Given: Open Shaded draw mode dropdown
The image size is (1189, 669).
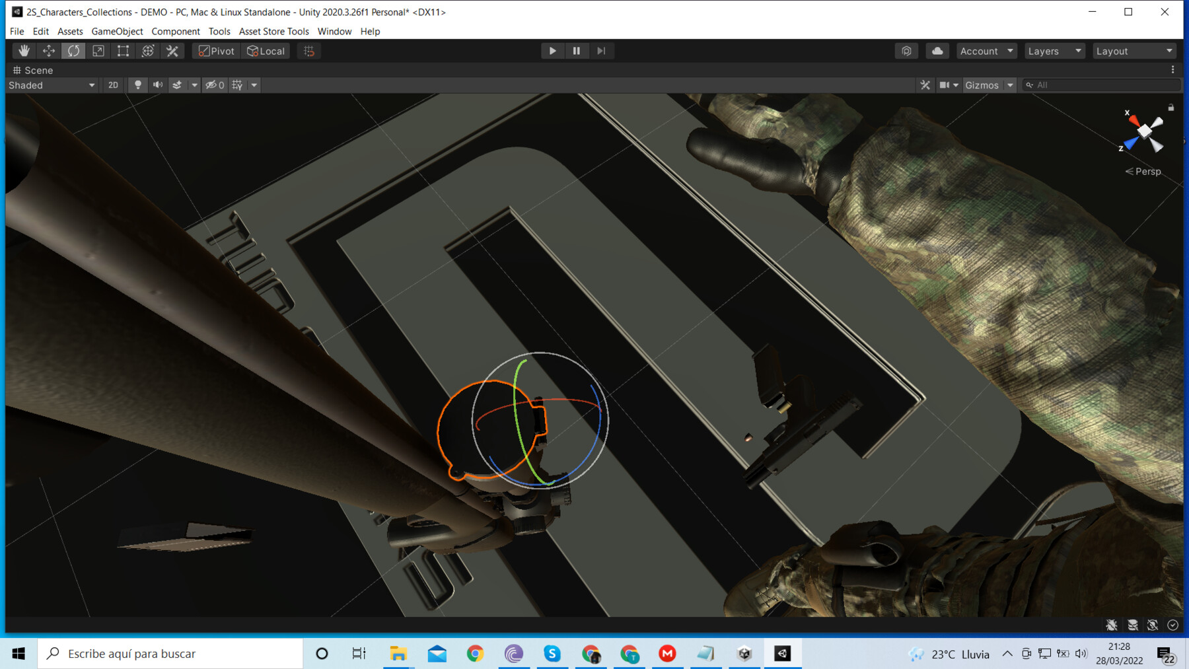Looking at the screenshot, I should point(52,85).
